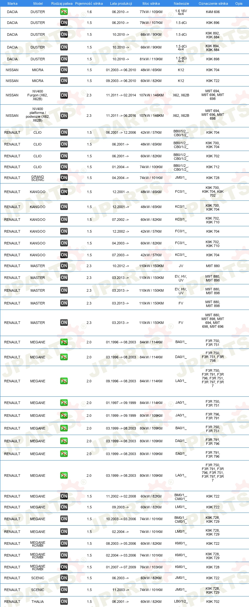249x607 pixels.
Task: Click production dates 09.2003 -> 06.2010
Action: pos(121,81)
